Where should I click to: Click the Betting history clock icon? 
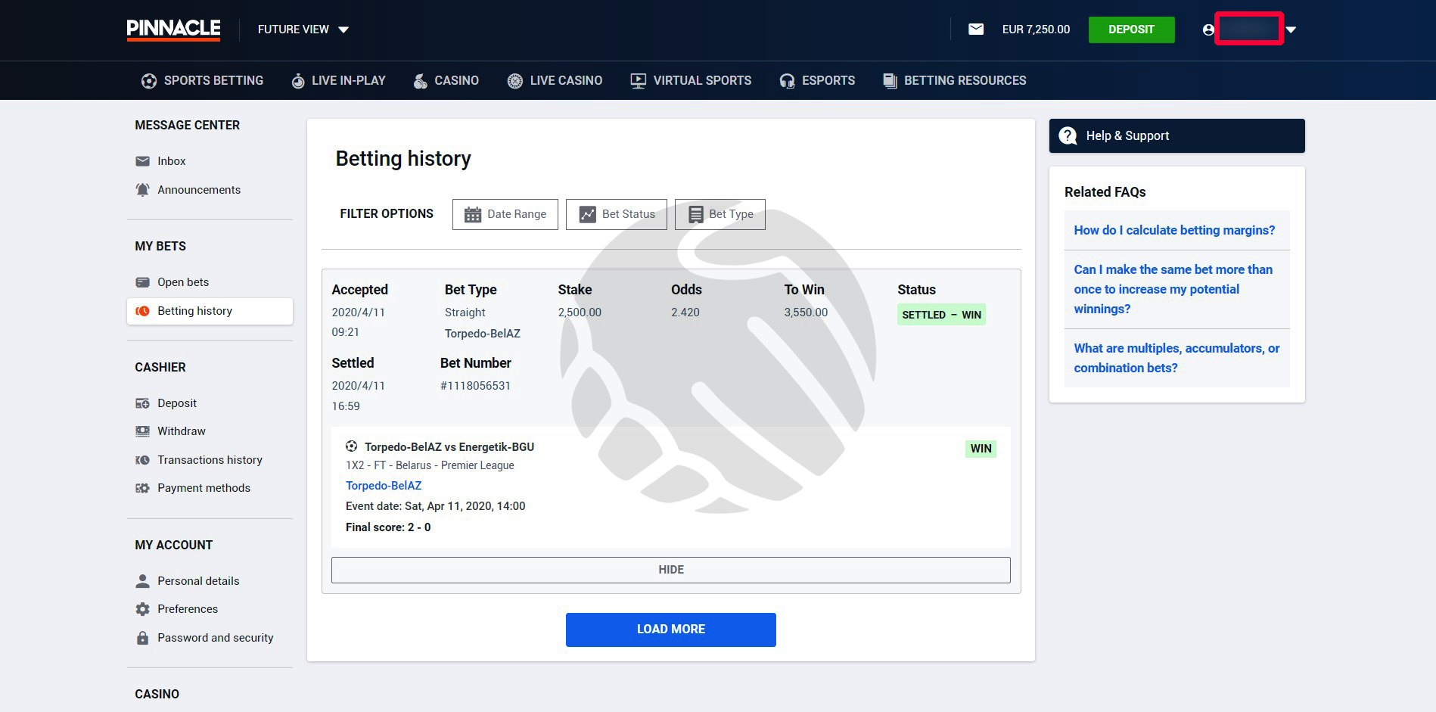coord(142,311)
